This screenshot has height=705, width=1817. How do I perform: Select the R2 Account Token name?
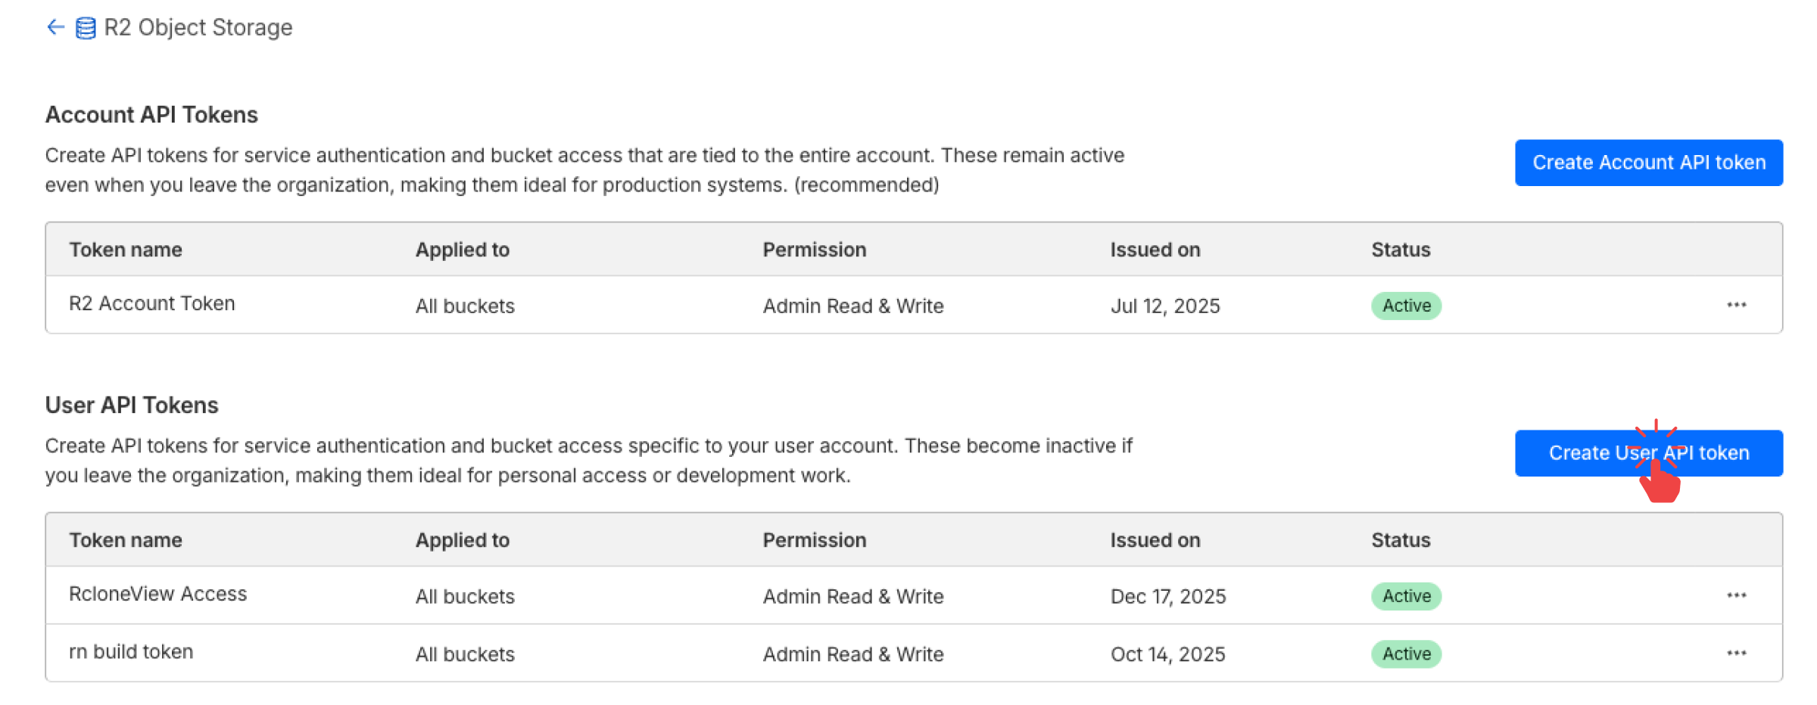click(x=151, y=303)
